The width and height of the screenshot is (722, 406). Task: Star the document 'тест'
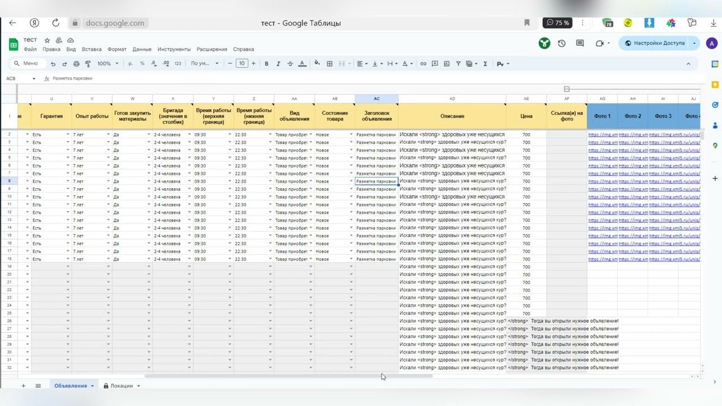(47, 41)
